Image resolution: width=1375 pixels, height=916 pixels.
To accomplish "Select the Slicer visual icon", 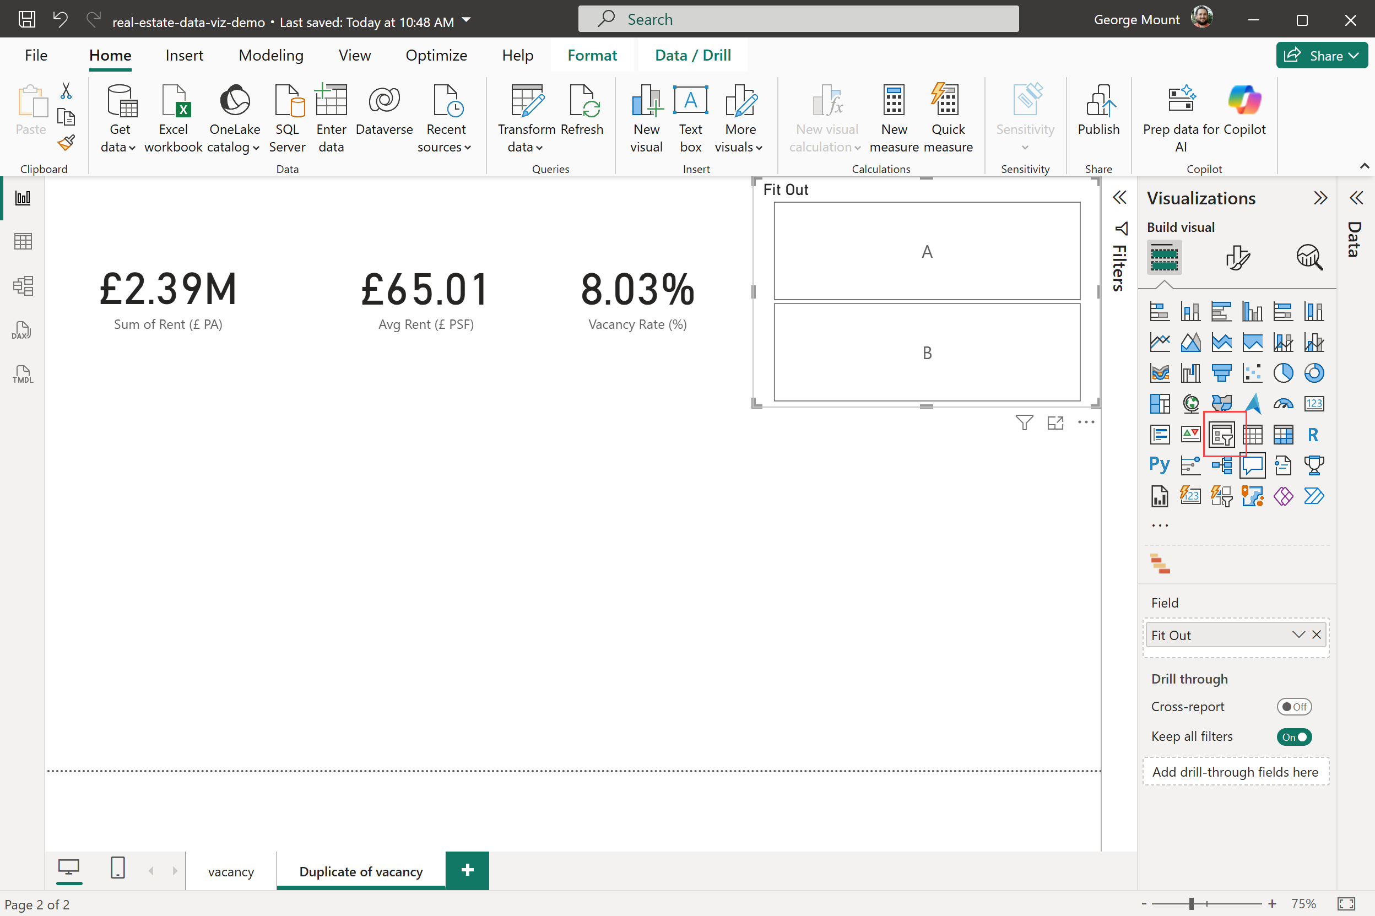I will click(x=1221, y=435).
